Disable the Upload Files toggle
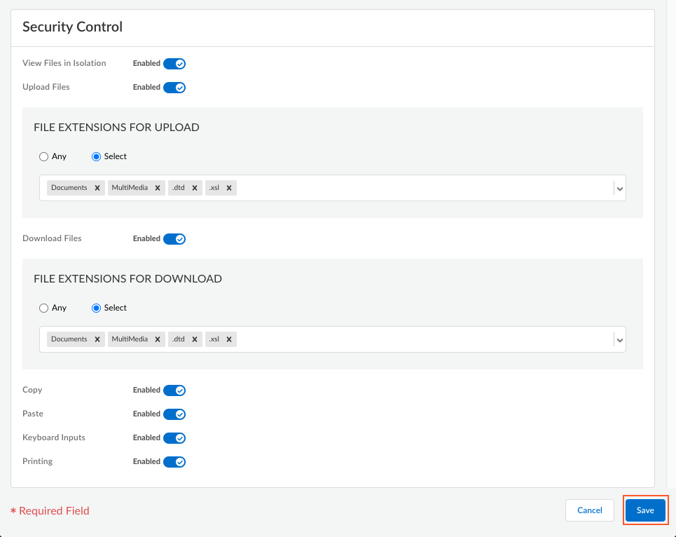Screen dimensions: 676x537 [176, 87]
